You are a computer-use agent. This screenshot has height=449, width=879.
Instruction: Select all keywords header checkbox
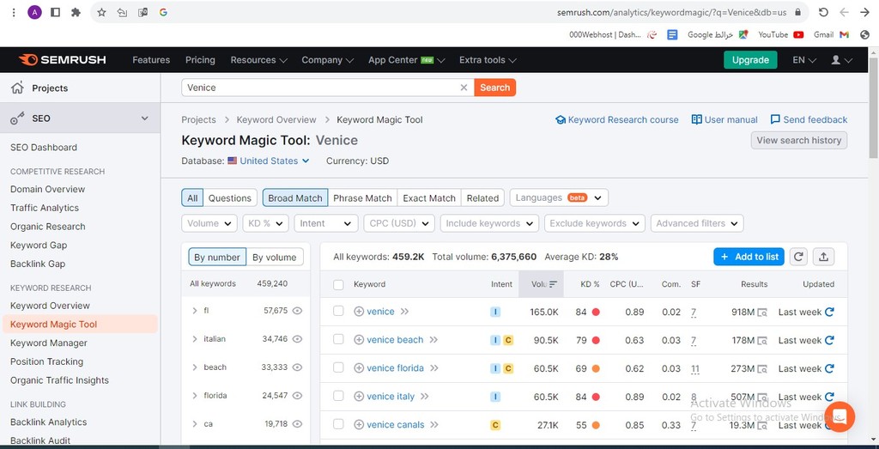click(338, 284)
